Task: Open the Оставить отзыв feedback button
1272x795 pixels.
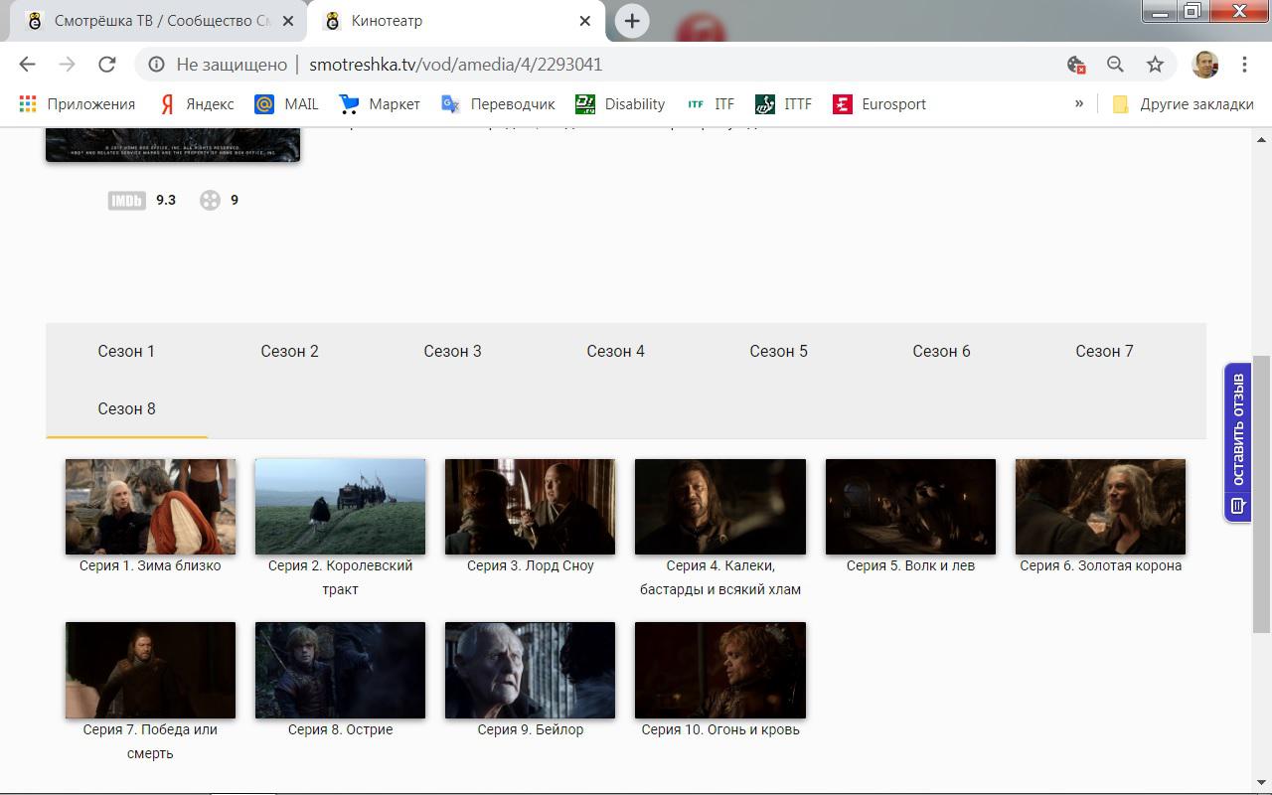Action: (x=1237, y=442)
